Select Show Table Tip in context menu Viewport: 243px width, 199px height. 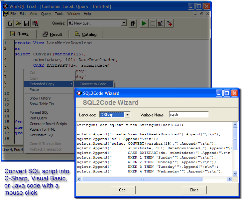[x=49, y=104]
